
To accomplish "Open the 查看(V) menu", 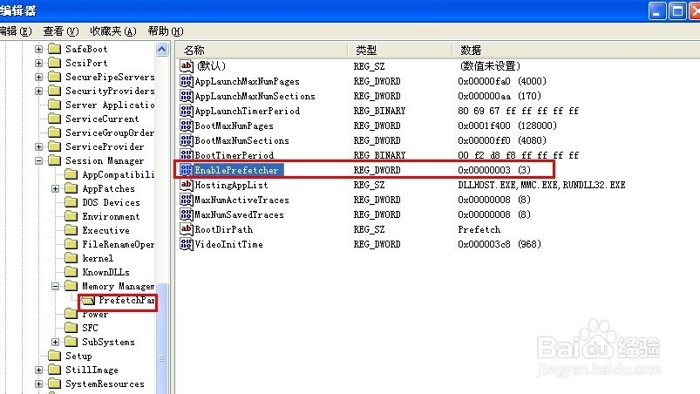I will coord(61,31).
